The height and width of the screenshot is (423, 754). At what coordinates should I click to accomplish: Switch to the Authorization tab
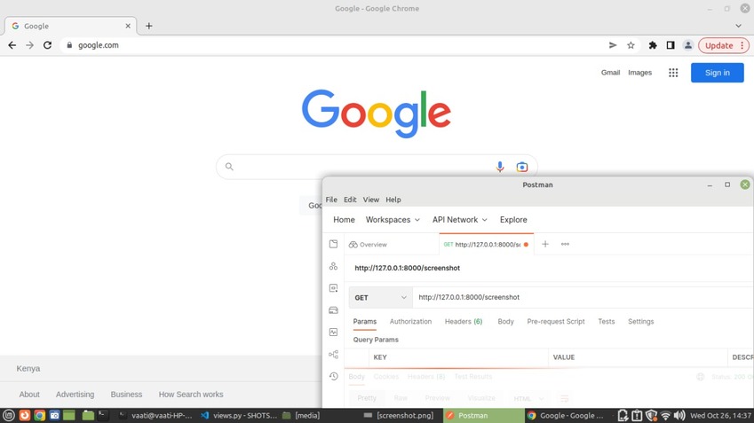tap(410, 322)
